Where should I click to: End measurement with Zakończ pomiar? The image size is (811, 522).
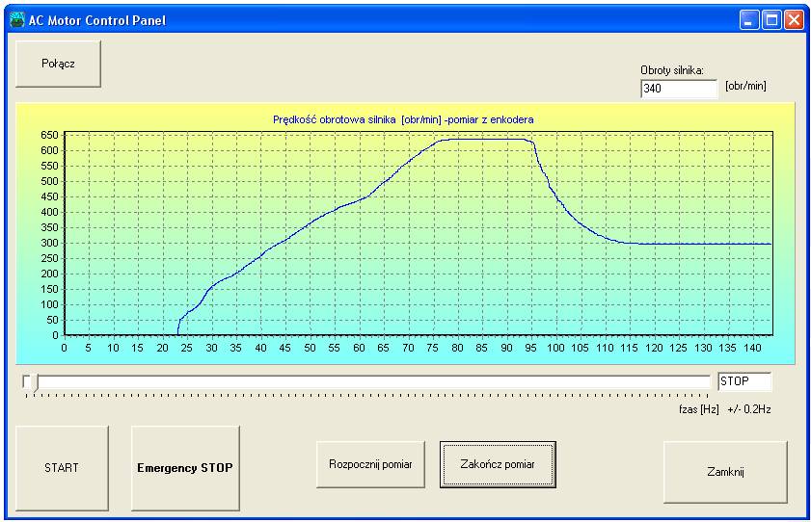tap(498, 464)
